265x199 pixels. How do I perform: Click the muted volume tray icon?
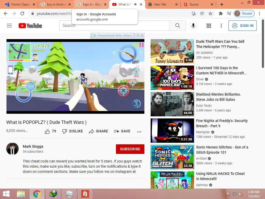point(241,194)
